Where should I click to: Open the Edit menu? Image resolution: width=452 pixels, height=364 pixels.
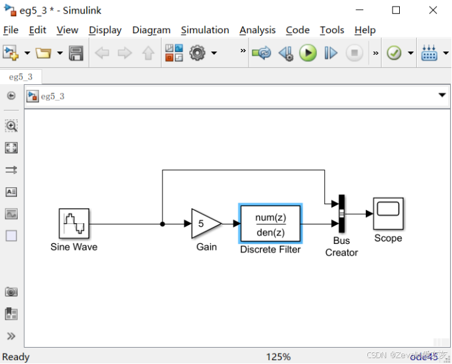(37, 30)
